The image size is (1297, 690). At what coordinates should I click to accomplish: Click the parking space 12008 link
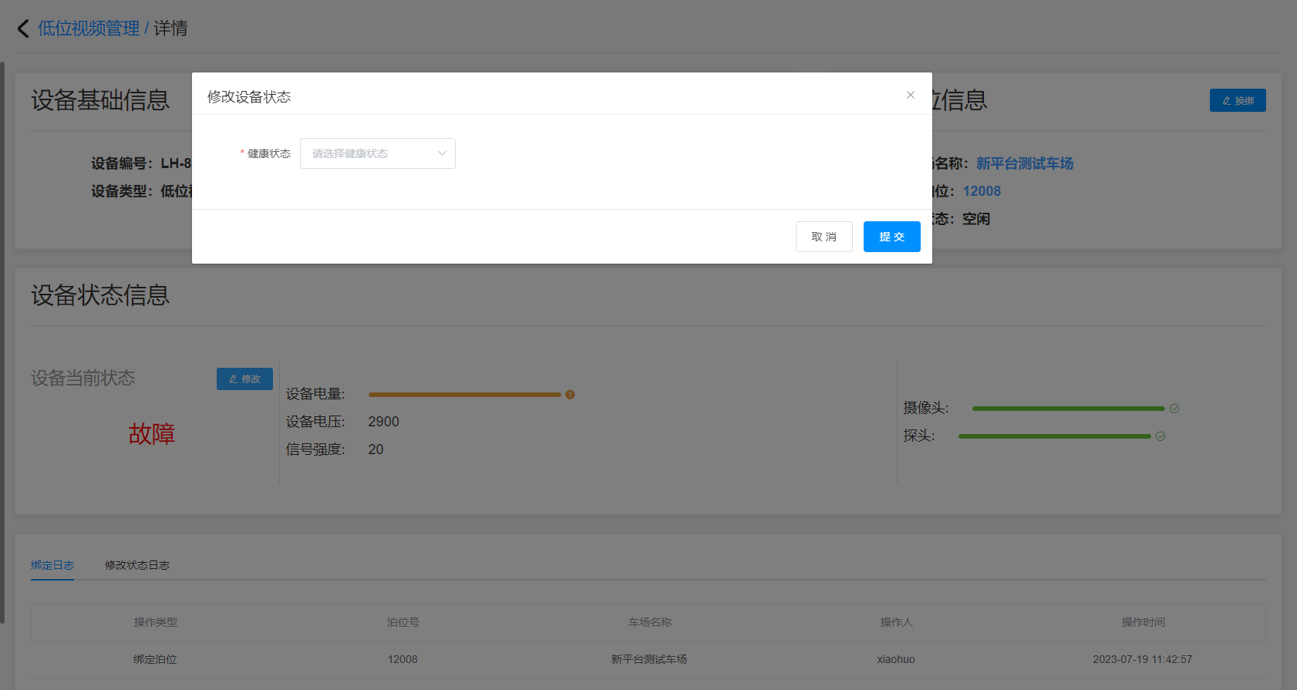click(x=981, y=191)
